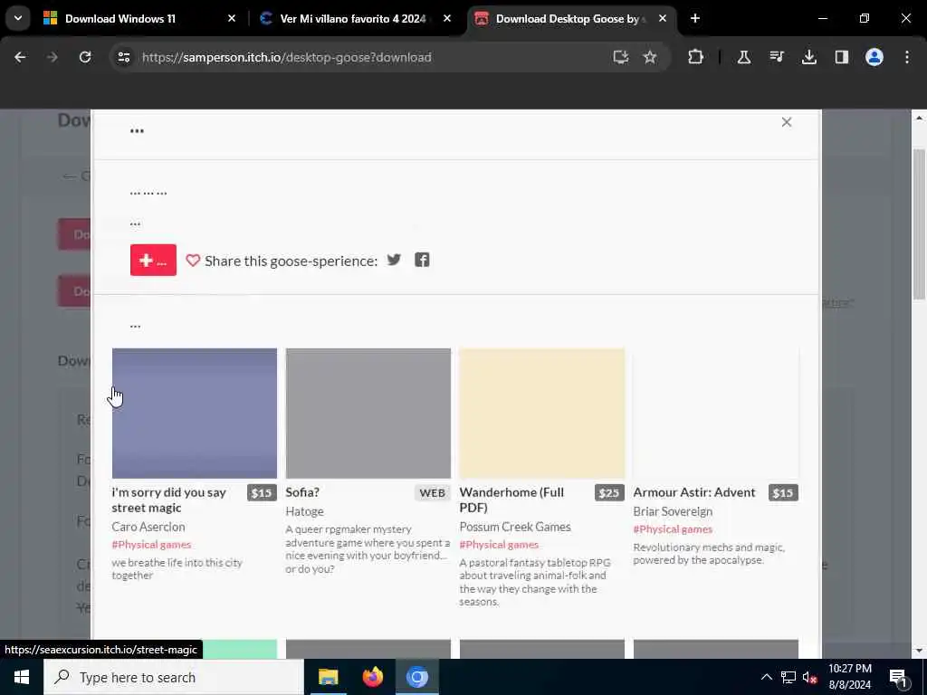Toggle the browser side panel
The image size is (927, 695).
[x=841, y=57]
